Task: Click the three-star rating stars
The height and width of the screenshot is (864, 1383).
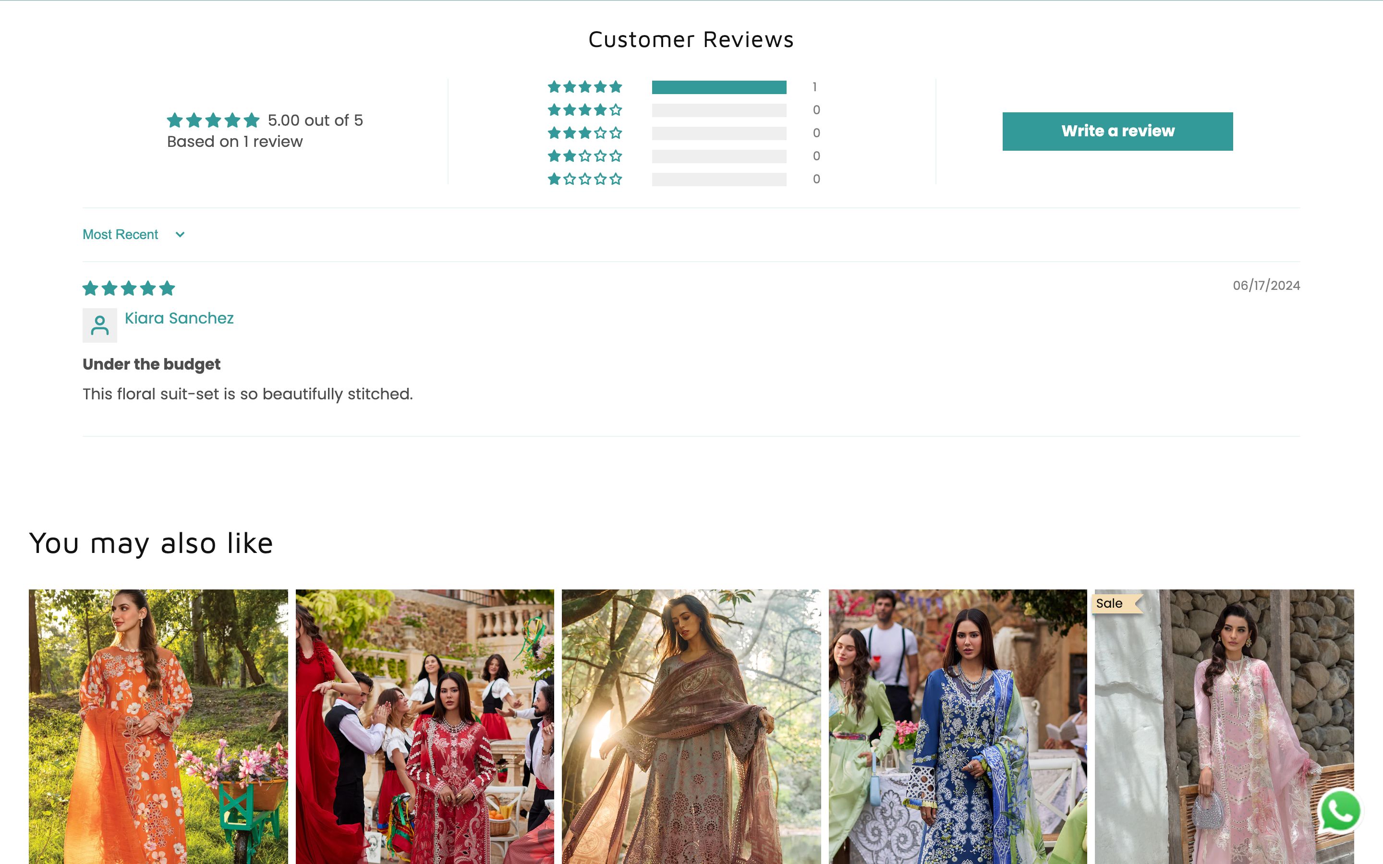Action: (x=584, y=132)
